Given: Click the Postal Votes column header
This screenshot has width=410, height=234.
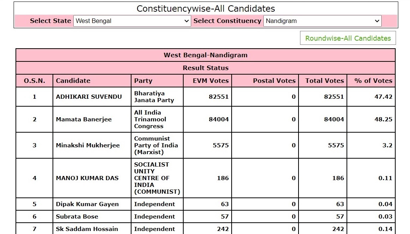Looking at the screenshot, I should click(x=274, y=81).
